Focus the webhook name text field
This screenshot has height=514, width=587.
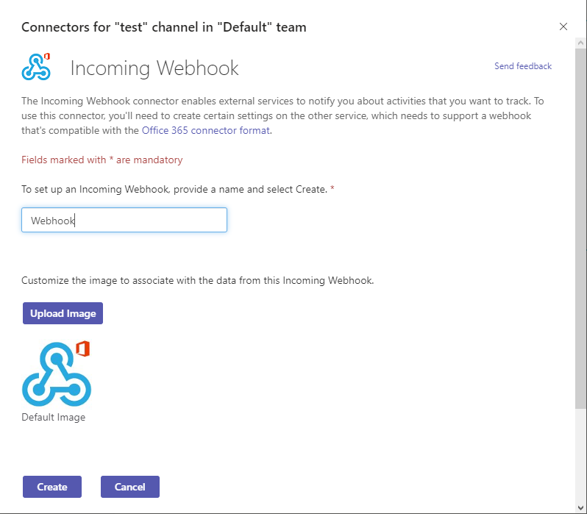(124, 220)
